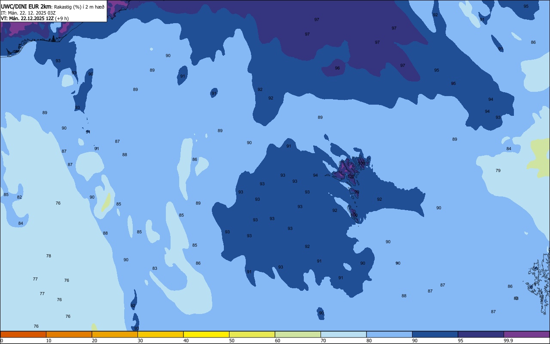Viewport: 550px width, 344px height.
Task: Click the medium blue 90–95 legend swatch
Action: [x=435, y=334]
